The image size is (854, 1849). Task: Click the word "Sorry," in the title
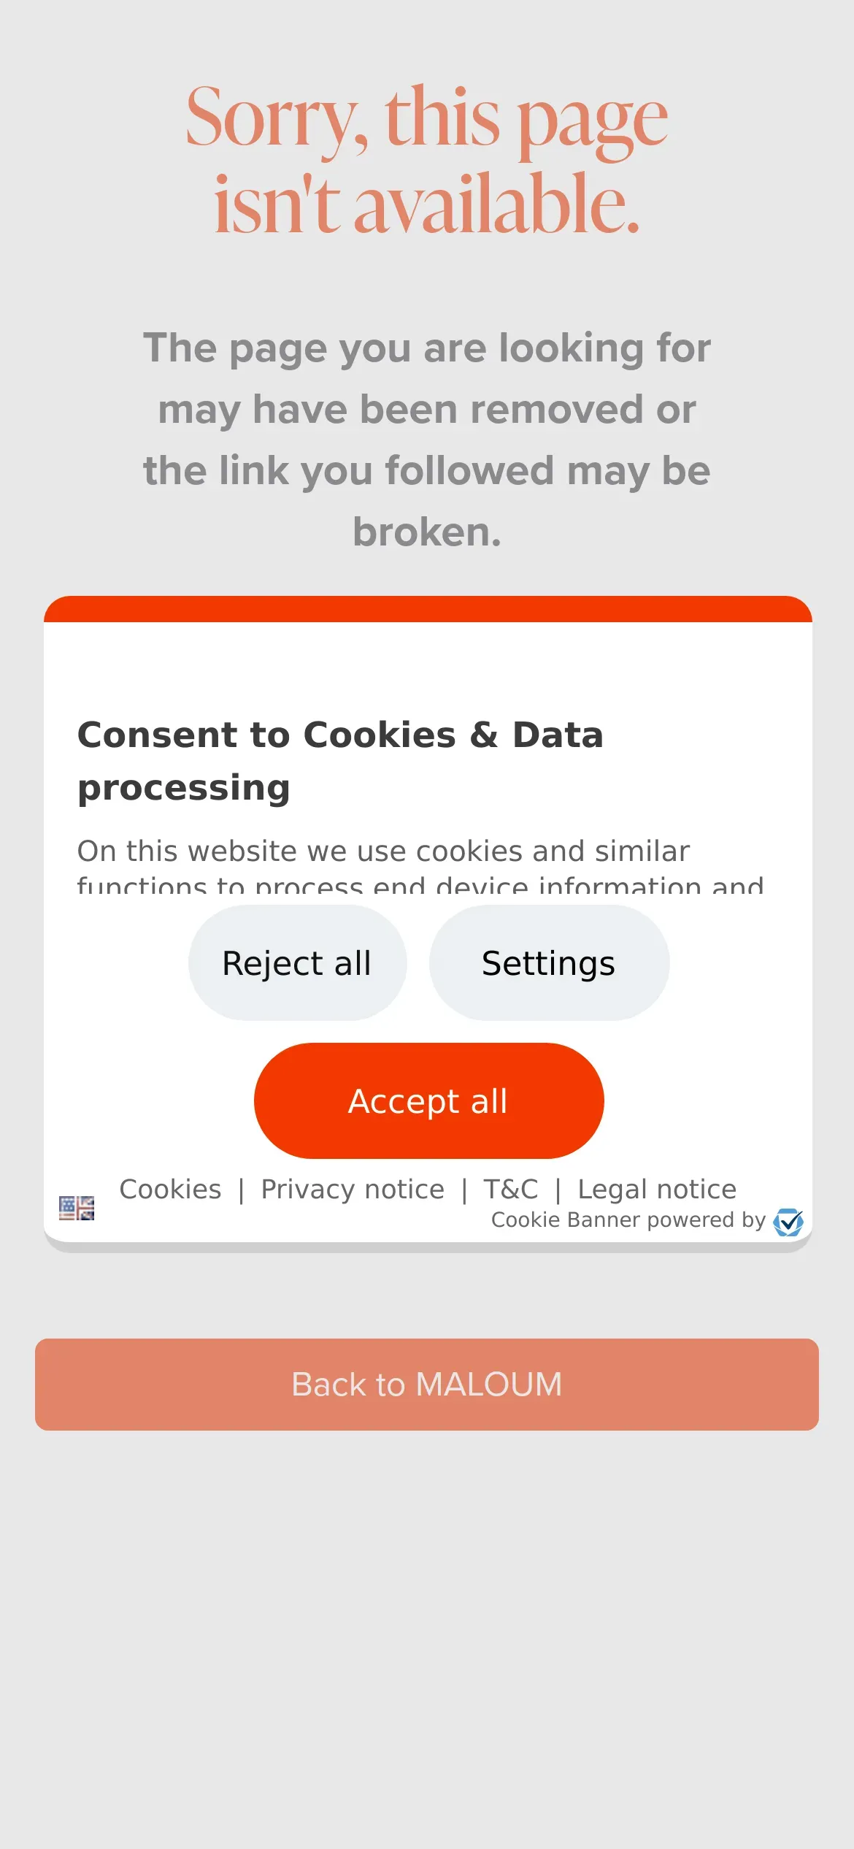(x=276, y=118)
